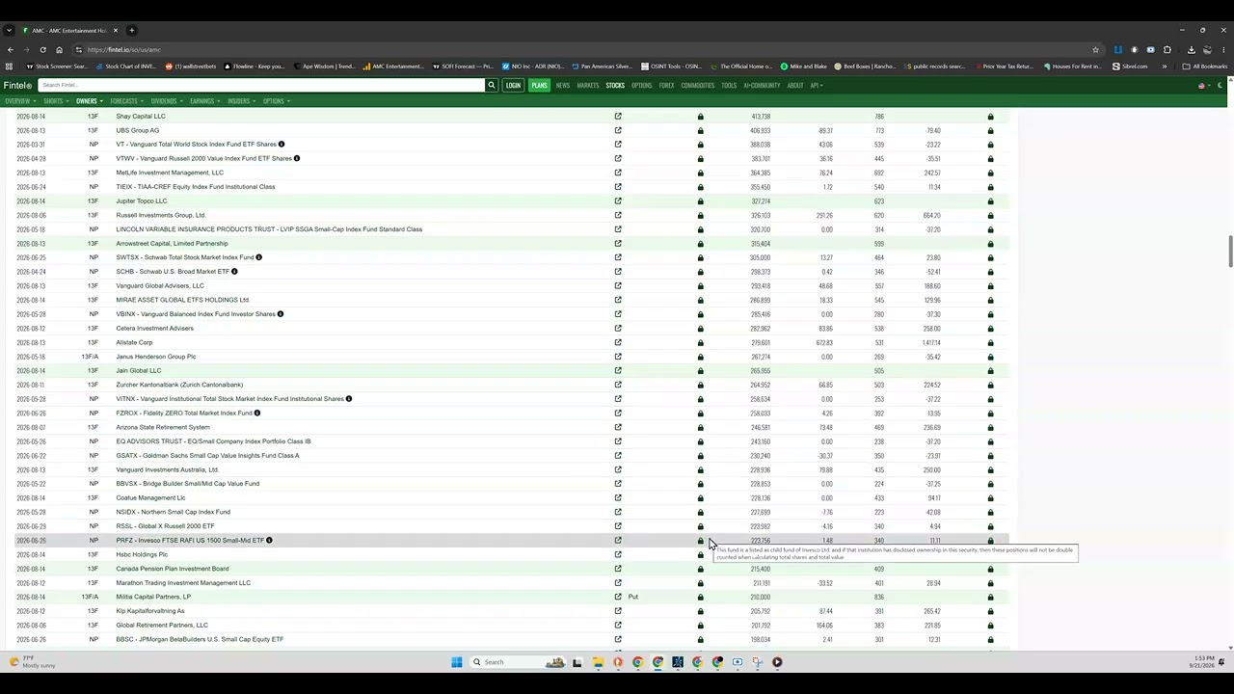Open the country flag selector
The width and height of the screenshot is (1234, 694).
pos(1202,85)
